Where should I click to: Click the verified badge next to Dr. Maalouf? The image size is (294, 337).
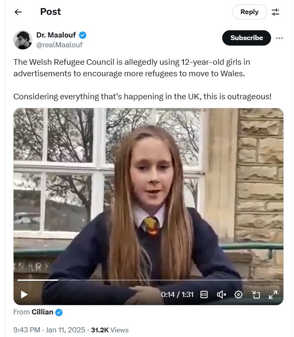83,35
